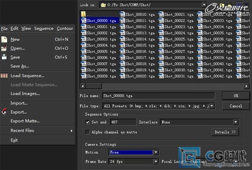Select the Shot_00010.tga file icon
252x170 pixels.
pyautogui.click(x=122, y=14)
